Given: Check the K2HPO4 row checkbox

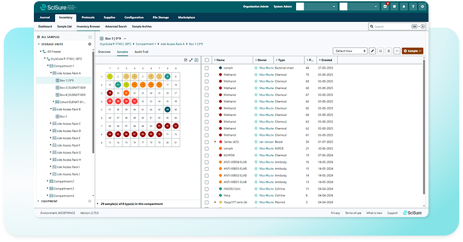Looking at the screenshot, I should point(207,156).
